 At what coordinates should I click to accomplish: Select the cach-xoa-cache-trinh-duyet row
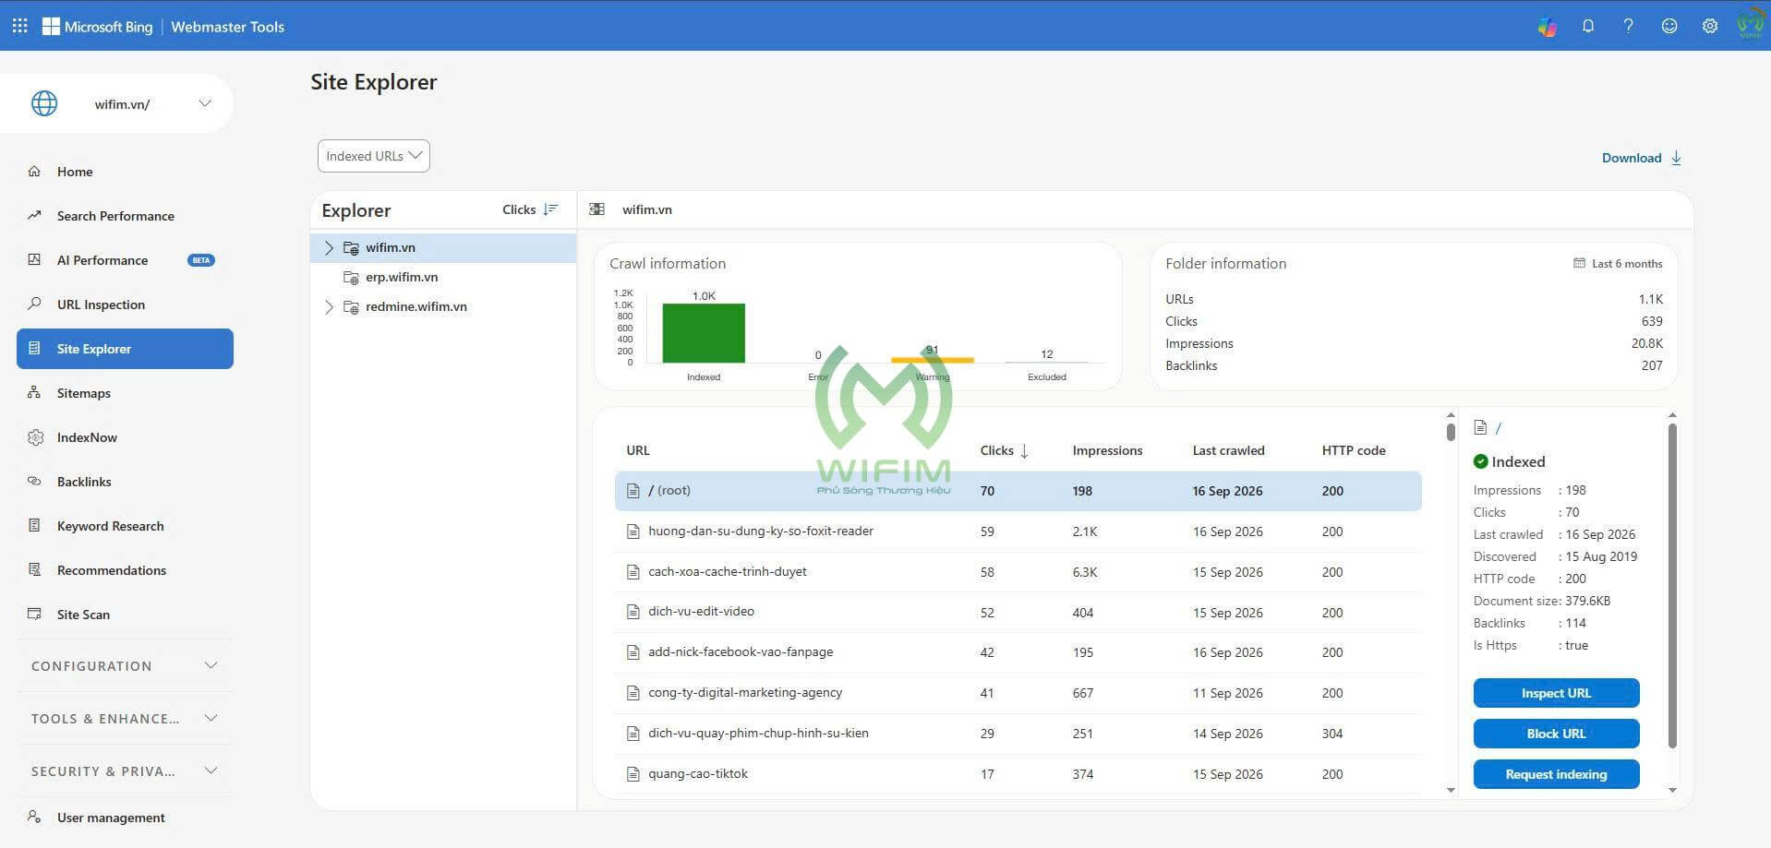1018,572
